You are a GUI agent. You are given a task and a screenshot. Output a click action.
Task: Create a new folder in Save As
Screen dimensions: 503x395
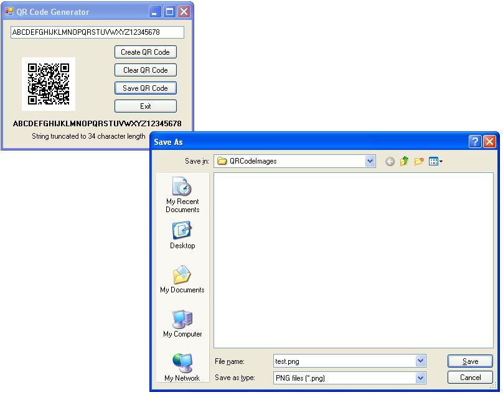[418, 161]
